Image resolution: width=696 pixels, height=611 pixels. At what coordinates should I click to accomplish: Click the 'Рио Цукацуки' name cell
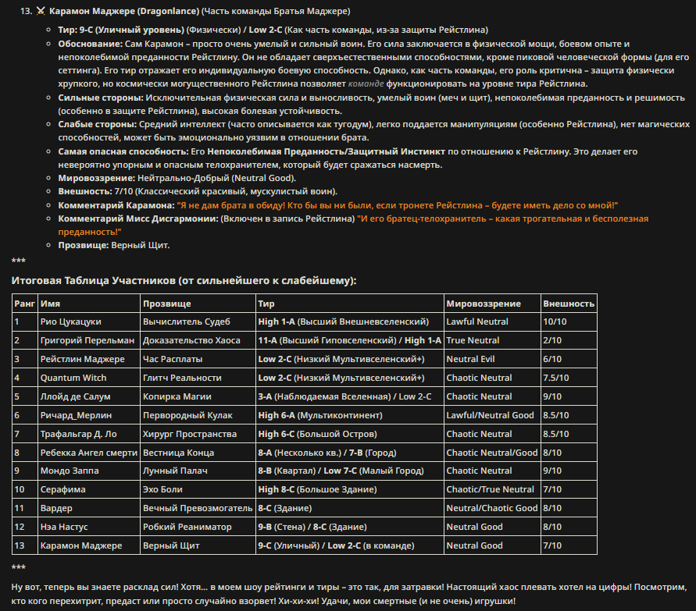[89, 322]
